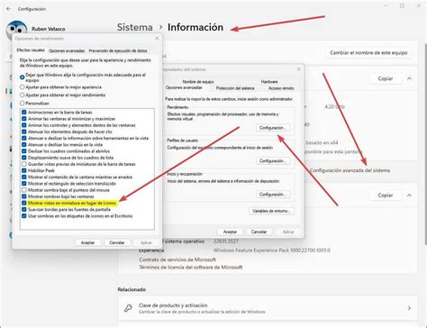Select Ajustar para obtener el mejor rendimiento

23,95
